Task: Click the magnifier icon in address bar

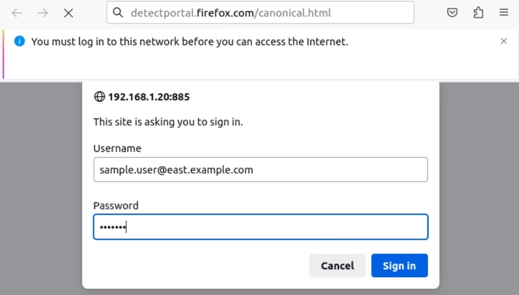Action: click(x=118, y=13)
